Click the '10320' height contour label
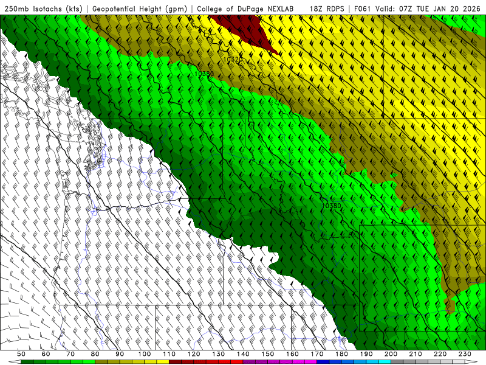Image resolution: width=486 pixels, height=365 pixels. point(232,59)
